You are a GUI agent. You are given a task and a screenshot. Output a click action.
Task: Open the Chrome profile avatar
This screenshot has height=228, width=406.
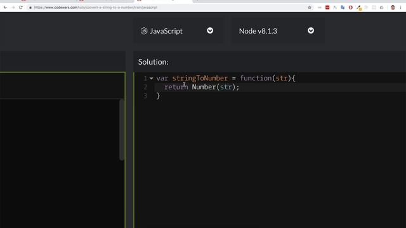click(x=393, y=8)
